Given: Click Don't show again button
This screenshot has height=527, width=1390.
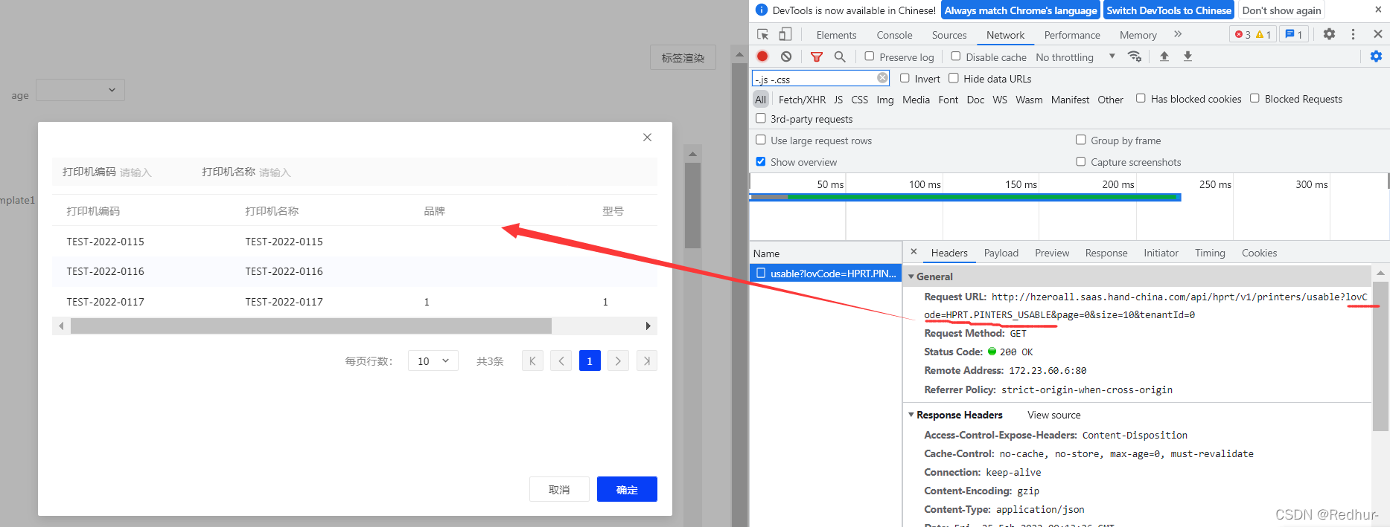Looking at the screenshot, I should pos(1281,10).
